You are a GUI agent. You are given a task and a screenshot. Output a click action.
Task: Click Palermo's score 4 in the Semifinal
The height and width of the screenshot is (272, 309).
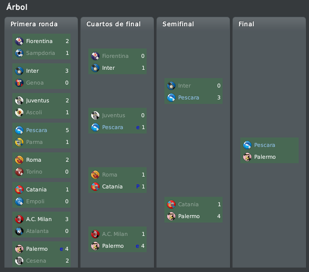tap(219, 216)
